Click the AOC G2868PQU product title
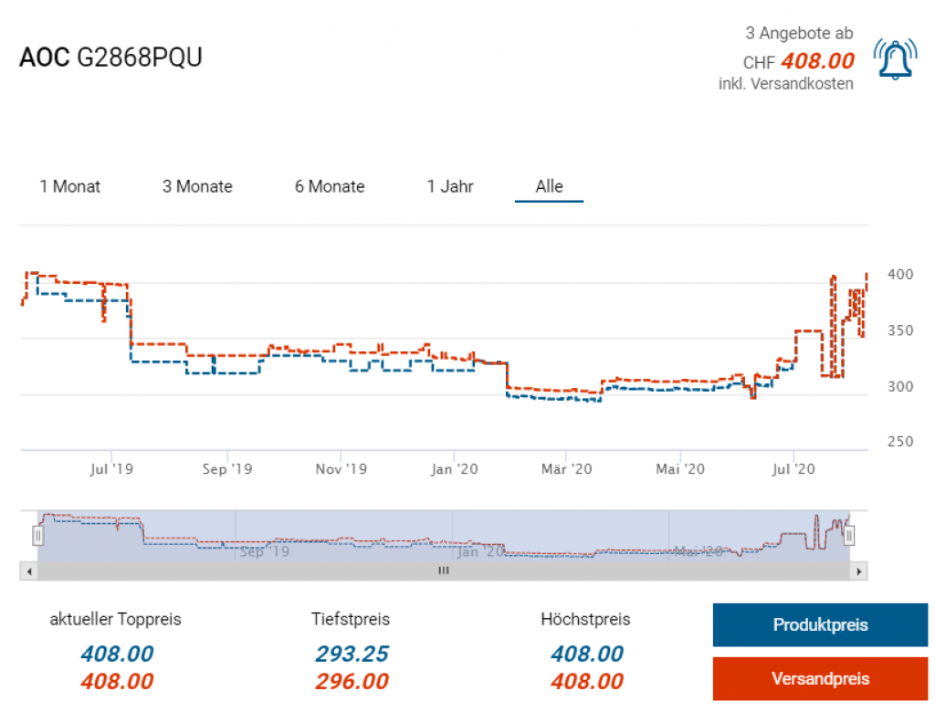 [x=111, y=58]
